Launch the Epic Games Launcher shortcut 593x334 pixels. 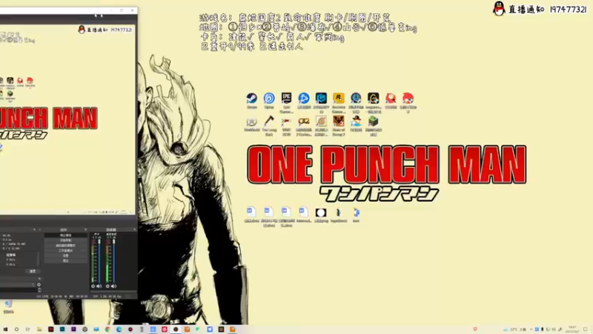tap(286, 102)
